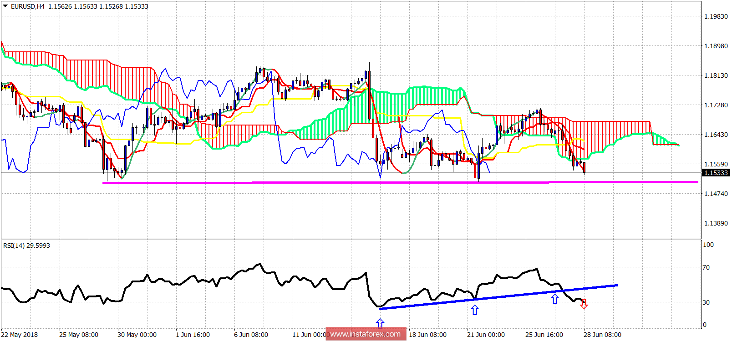Click the chart menu triangle beside EURUSD,H4
This screenshot has width=732, height=341.
(x=5, y=6)
